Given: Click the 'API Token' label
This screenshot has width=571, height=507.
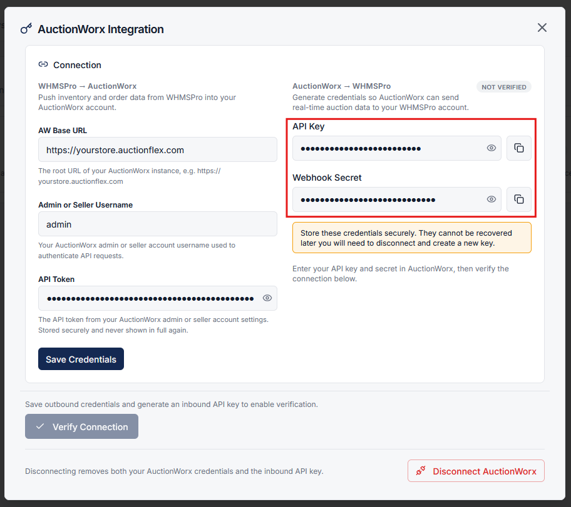Looking at the screenshot, I should [56, 279].
